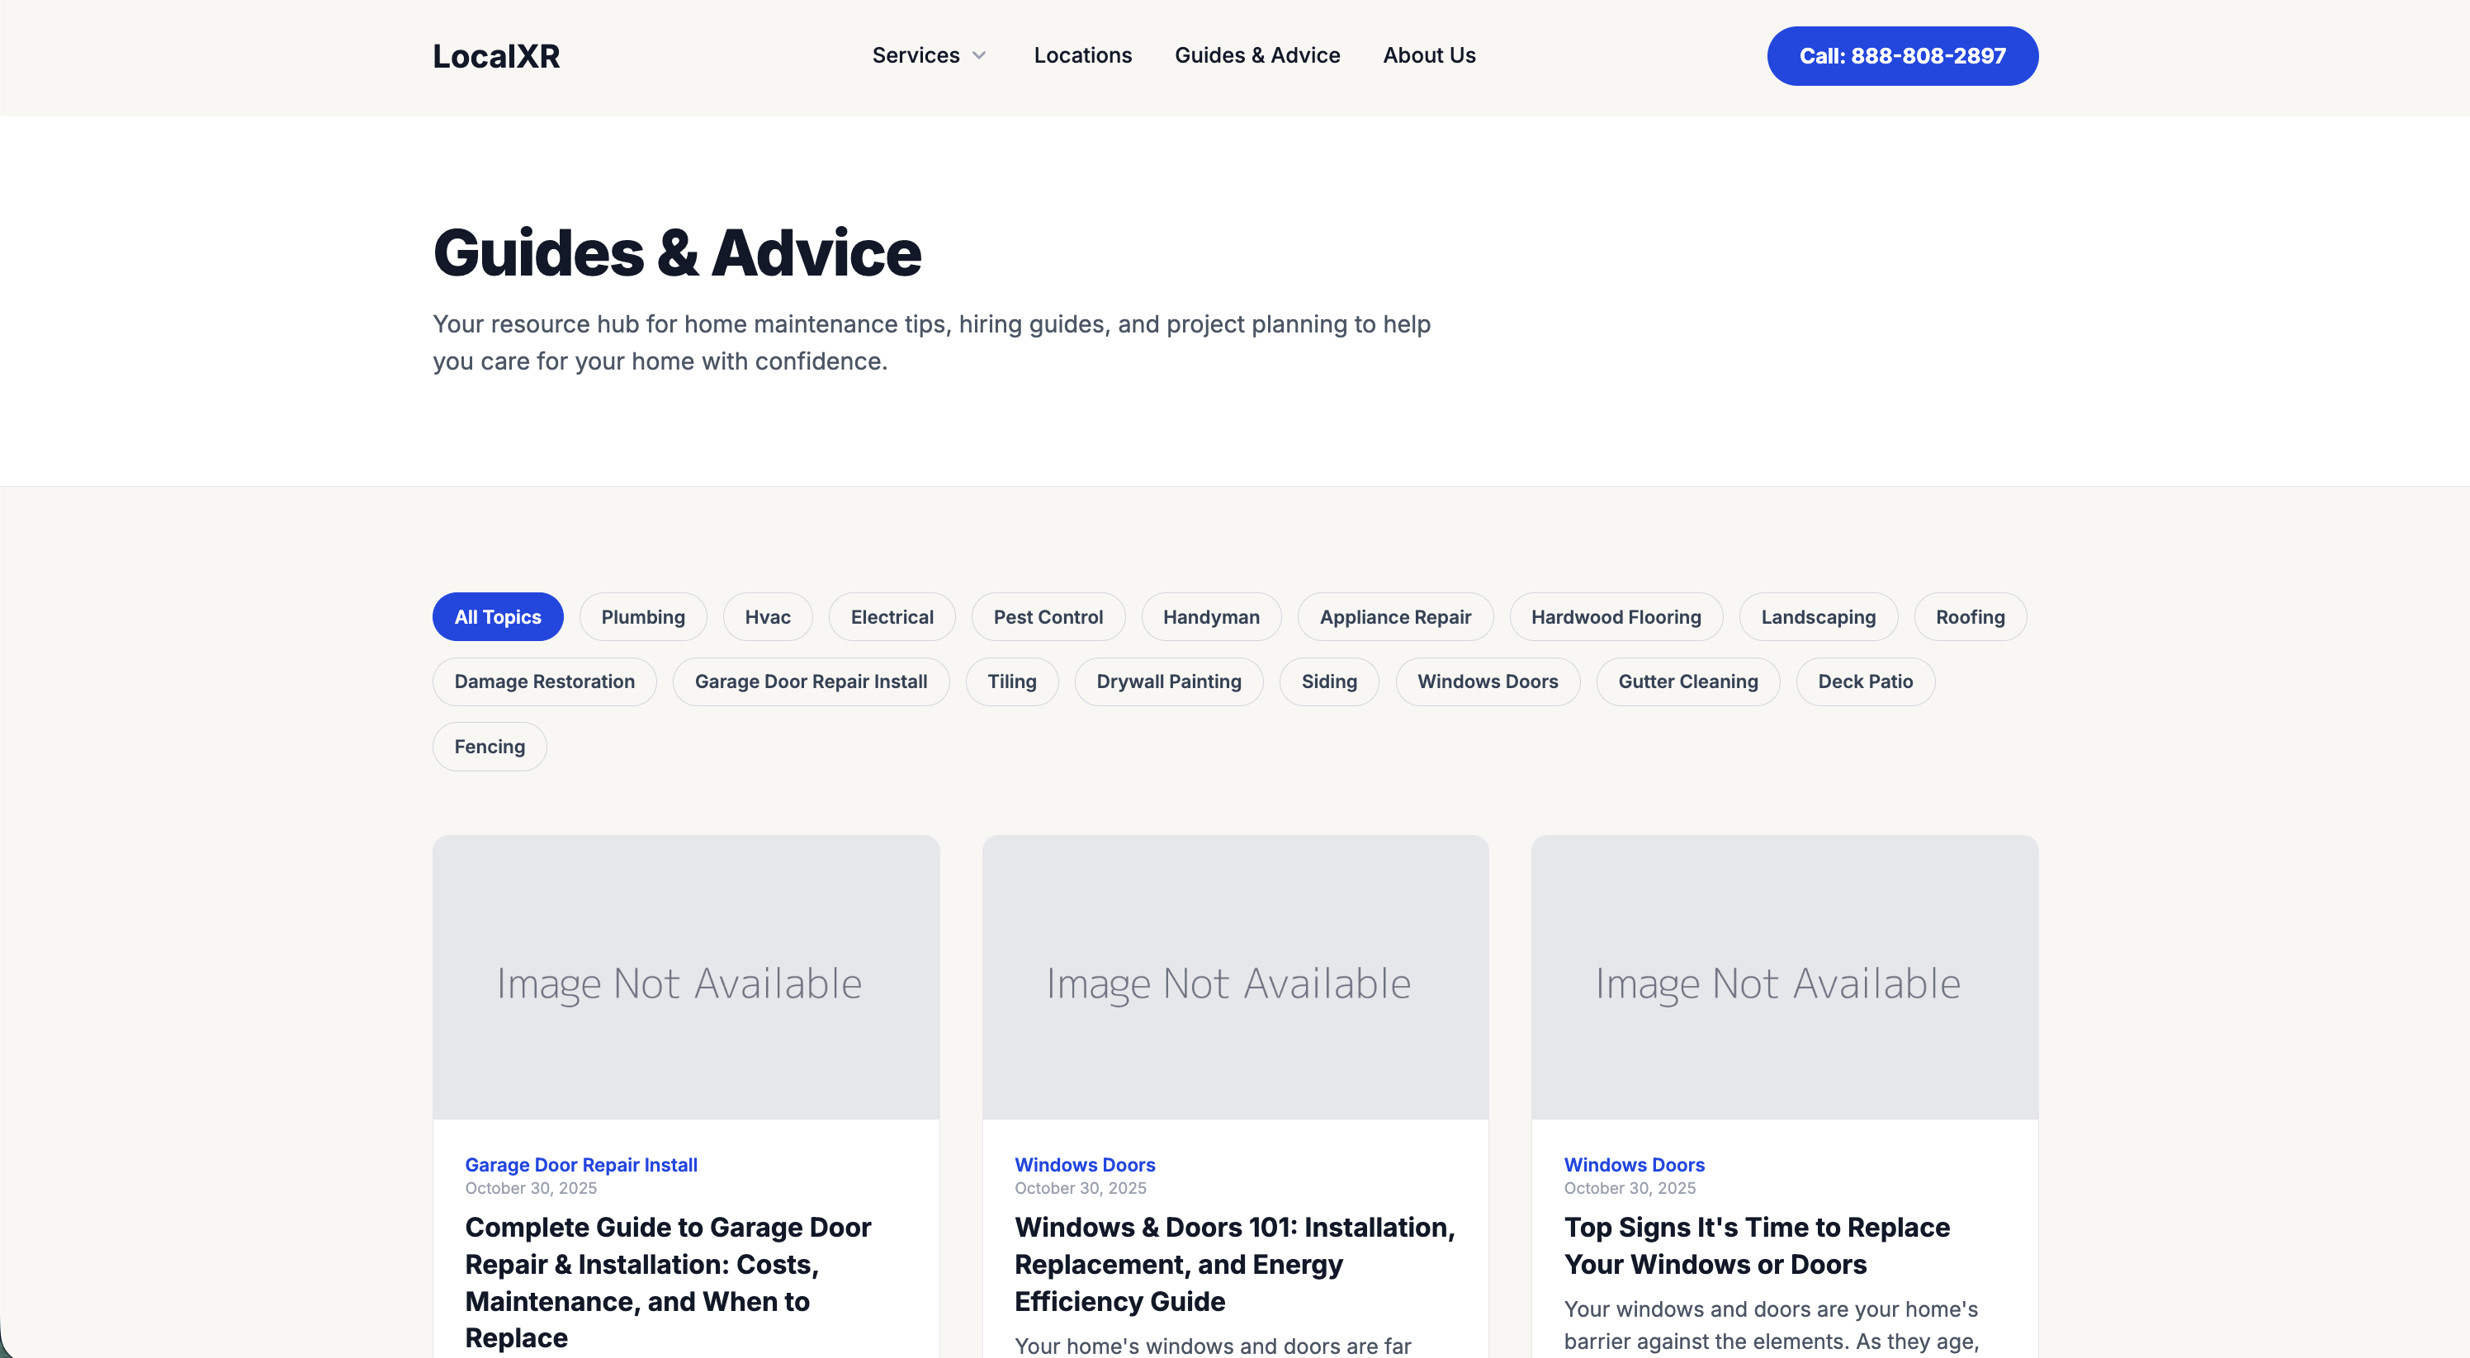
Task: Filter by Landscaping topic
Action: 1817,616
